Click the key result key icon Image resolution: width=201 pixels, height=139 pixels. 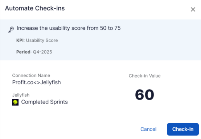(11, 30)
